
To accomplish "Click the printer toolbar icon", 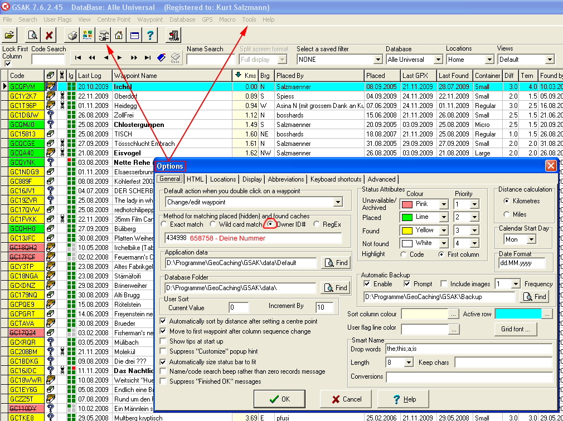I will pos(72,35).
